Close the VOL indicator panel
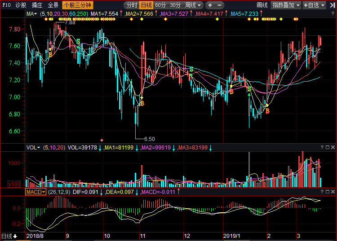337x241 pixels. point(333,147)
